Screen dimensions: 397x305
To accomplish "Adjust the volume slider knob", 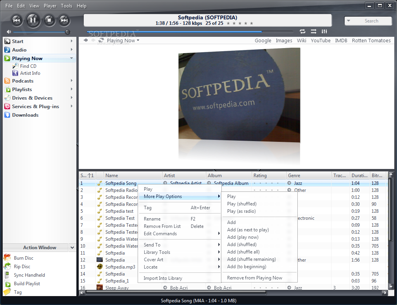I will pos(67,32).
